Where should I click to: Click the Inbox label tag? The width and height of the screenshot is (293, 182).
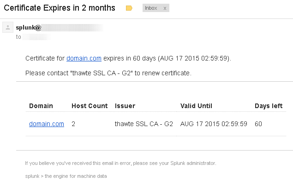151,8
